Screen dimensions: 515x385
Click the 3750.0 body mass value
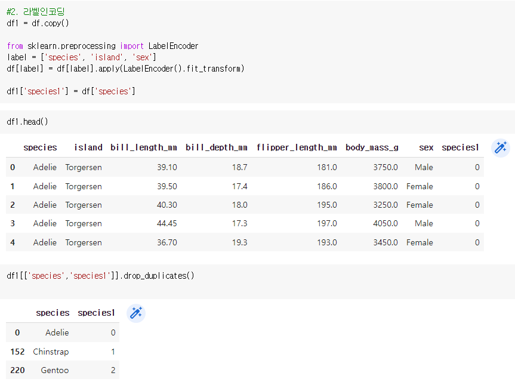click(x=386, y=167)
